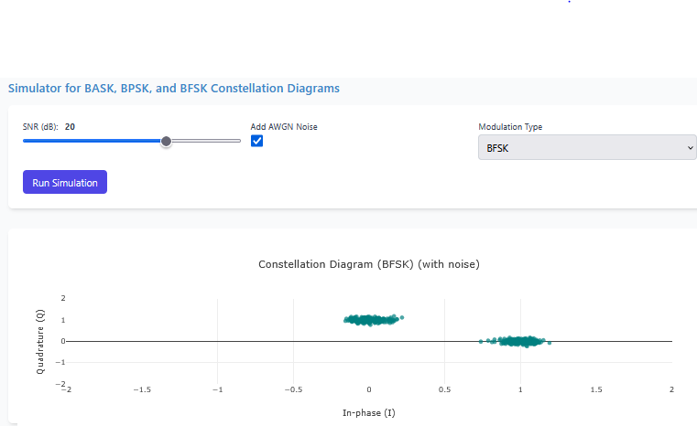This screenshot has height=426, width=697.
Task: Click the rightmost outlier point on the zero line
Action: click(x=550, y=343)
